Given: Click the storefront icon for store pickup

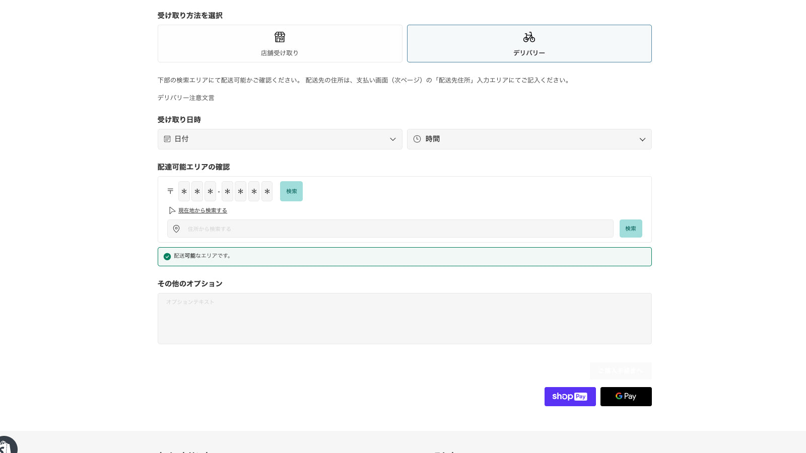Looking at the screenshot, I should pos(280,37).
